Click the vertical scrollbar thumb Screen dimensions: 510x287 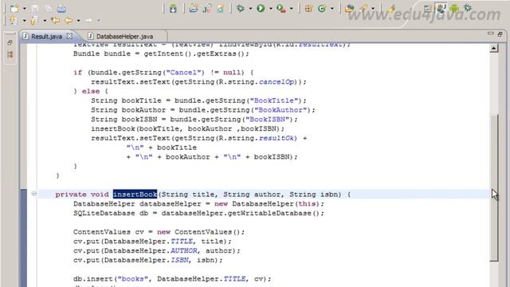tap(494, 187)
